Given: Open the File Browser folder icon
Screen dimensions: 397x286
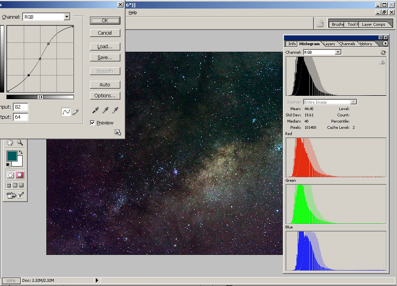Looking at the screenshot, I should (320, 24).
